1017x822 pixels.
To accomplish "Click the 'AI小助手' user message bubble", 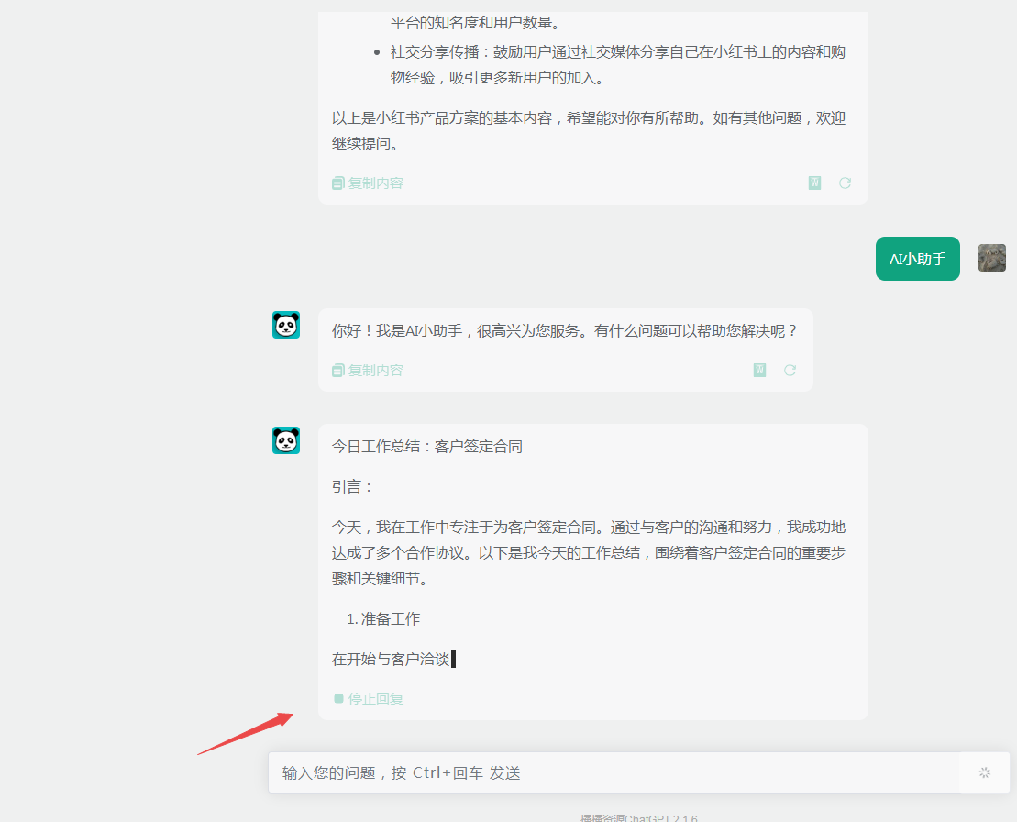I will click(x=917, y=259).
